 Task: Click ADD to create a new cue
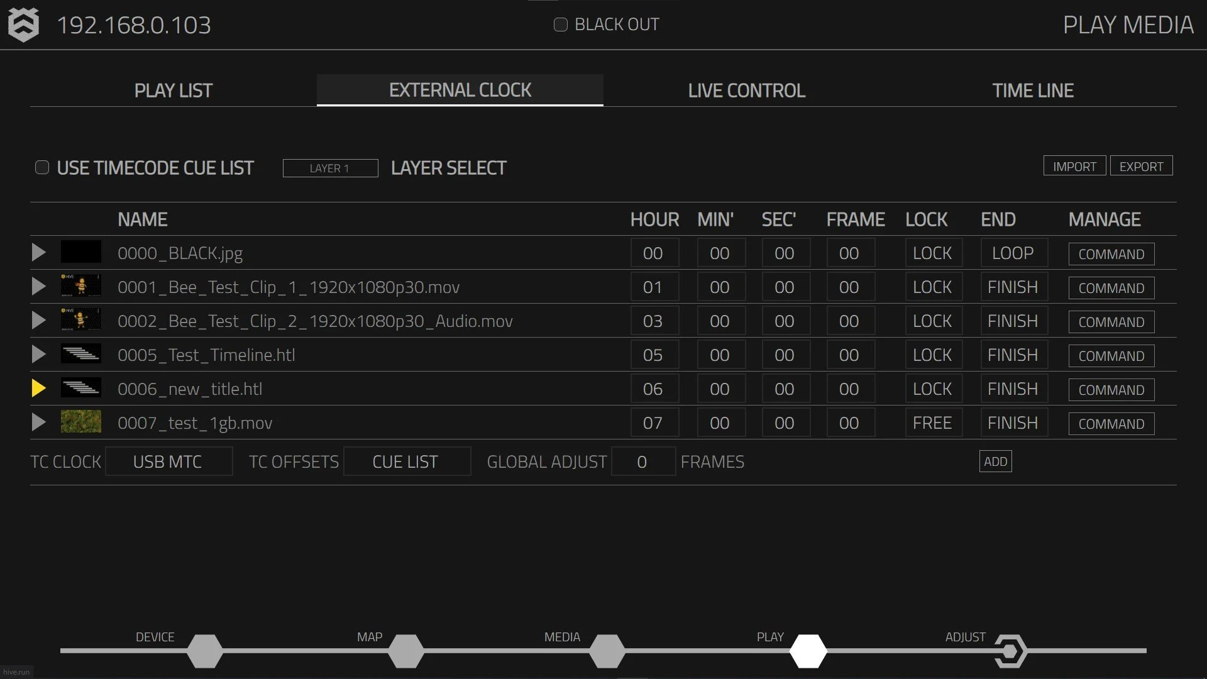click(995, 461)
